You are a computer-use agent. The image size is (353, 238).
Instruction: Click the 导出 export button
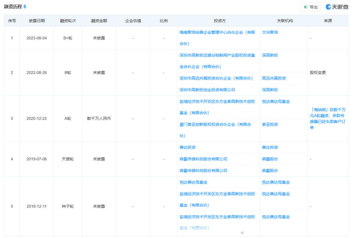click(311, 7)
